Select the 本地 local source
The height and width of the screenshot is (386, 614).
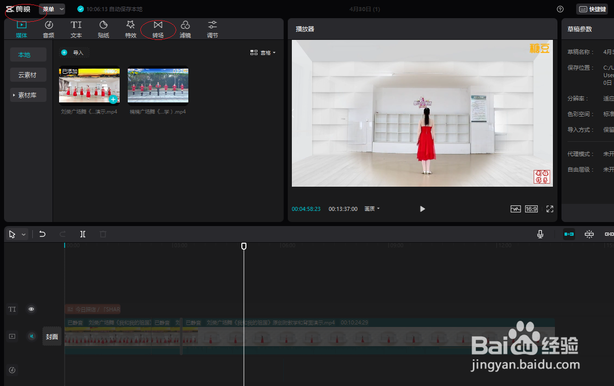pos(28,54)
